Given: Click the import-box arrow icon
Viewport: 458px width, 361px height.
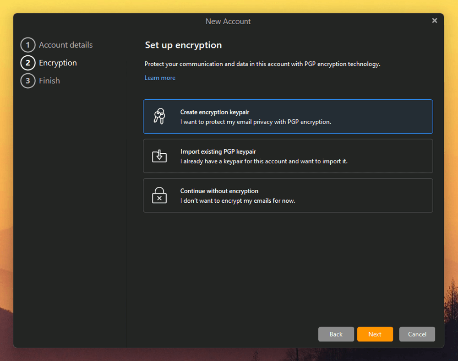Looking at the screenshot, I should [159, 156].
